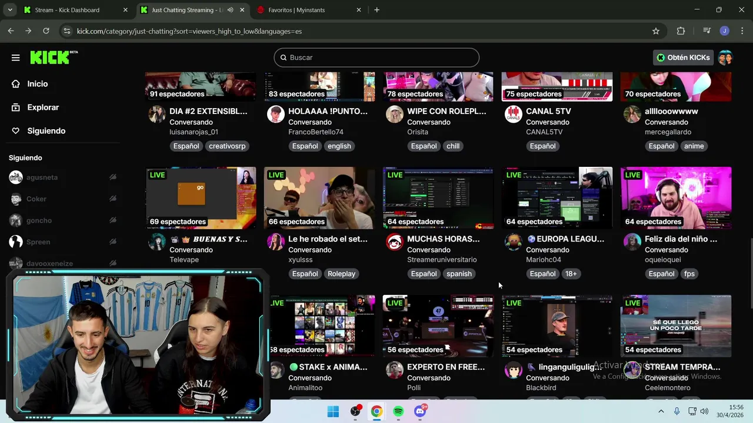The height and width of the screenshot is (423, 753).
Task: Open the oqueioquei stream thumbnail
Action: pyautogui.click(x=676, y=198)
